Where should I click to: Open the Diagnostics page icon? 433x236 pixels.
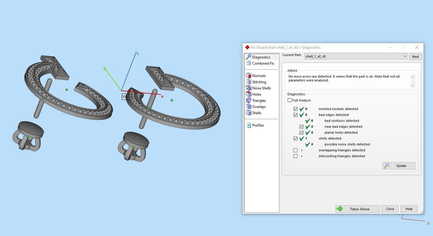248,57
